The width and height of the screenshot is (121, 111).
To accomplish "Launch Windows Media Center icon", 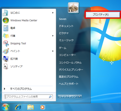I will [6, 20].
